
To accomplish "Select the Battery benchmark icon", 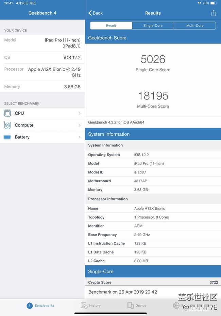I will [x=7, y=137].
